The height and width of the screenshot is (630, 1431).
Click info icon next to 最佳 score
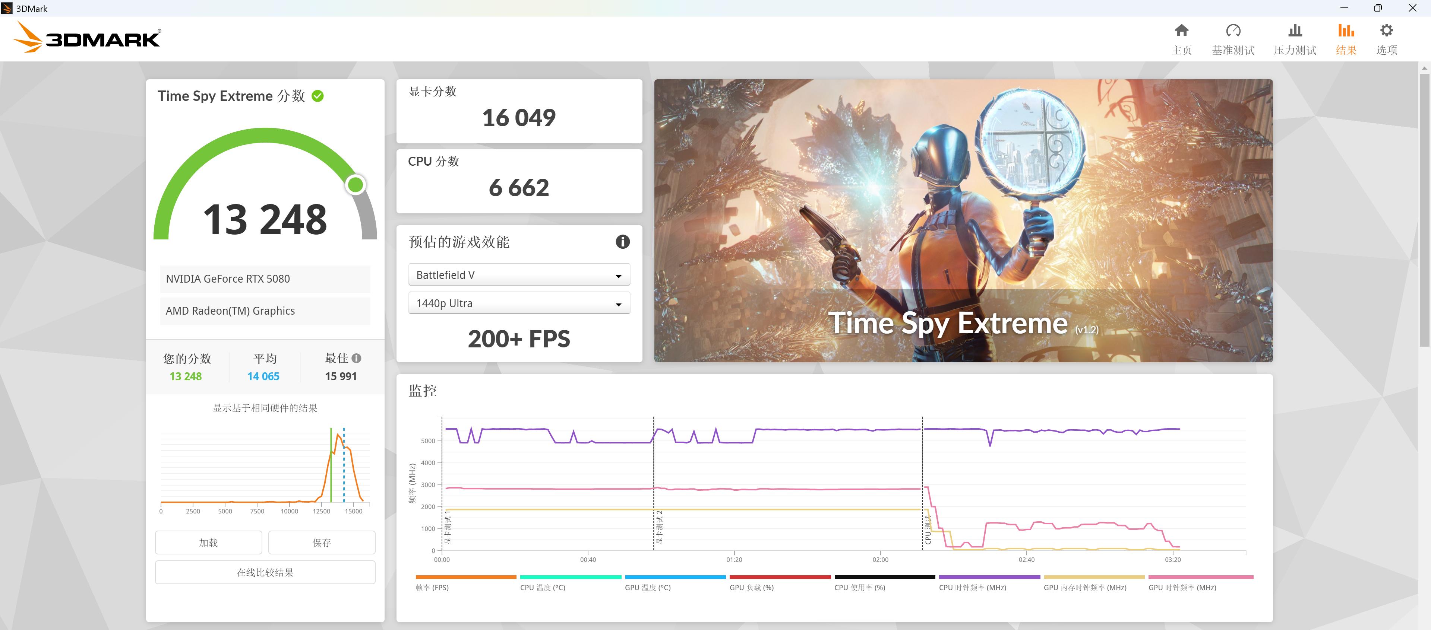pyautogui.click(x=357, y=359)
